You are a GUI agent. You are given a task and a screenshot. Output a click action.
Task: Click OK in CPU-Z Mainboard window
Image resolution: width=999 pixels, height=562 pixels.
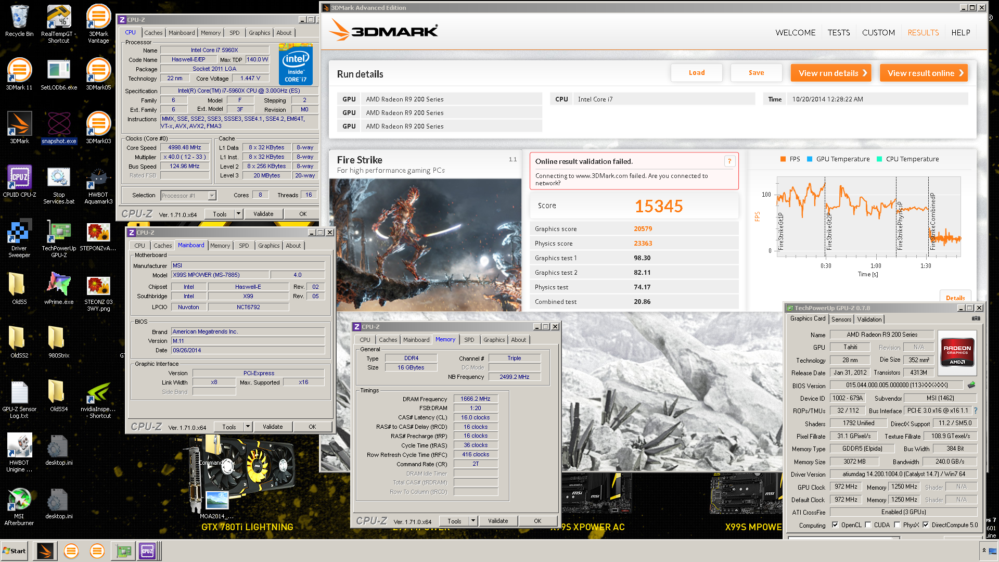pyautogui.click(x=312, y=427)
